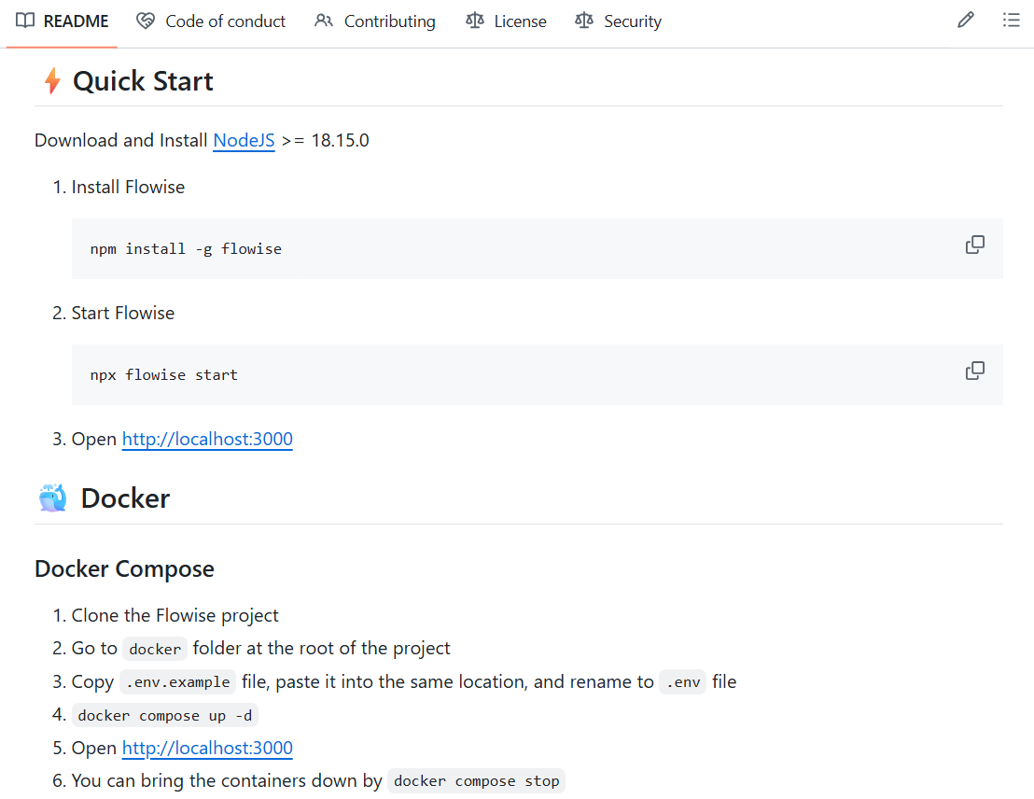Click the 'npm install -g flowise' code text
The image size is (1034, 799).
[x=186, y=248]
